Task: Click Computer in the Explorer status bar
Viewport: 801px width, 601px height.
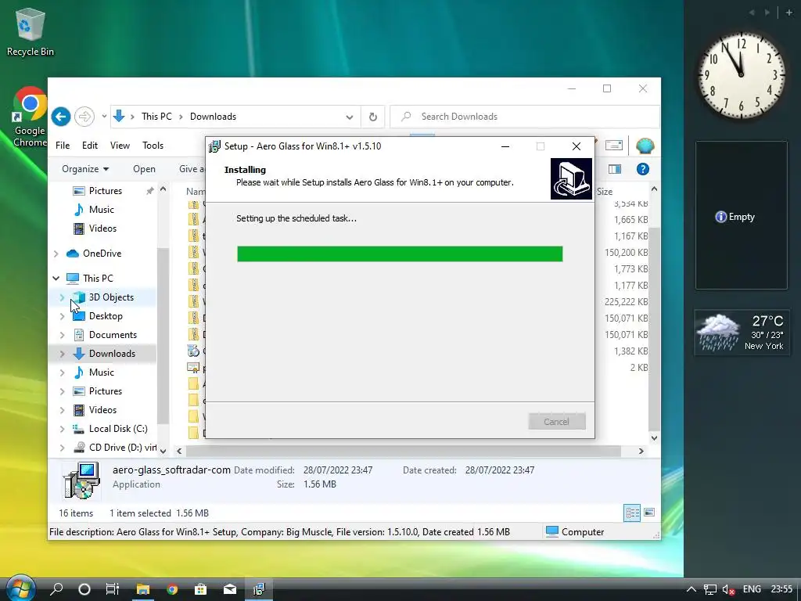Action: (575, 532)
